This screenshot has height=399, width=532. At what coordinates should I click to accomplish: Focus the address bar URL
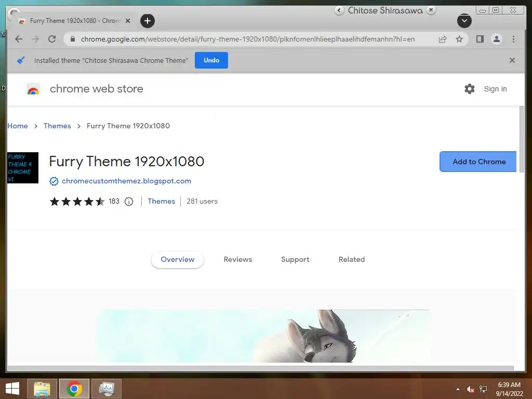248,39
